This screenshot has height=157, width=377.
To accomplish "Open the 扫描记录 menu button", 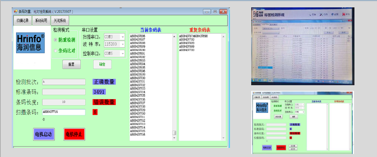I will [23, 20].
